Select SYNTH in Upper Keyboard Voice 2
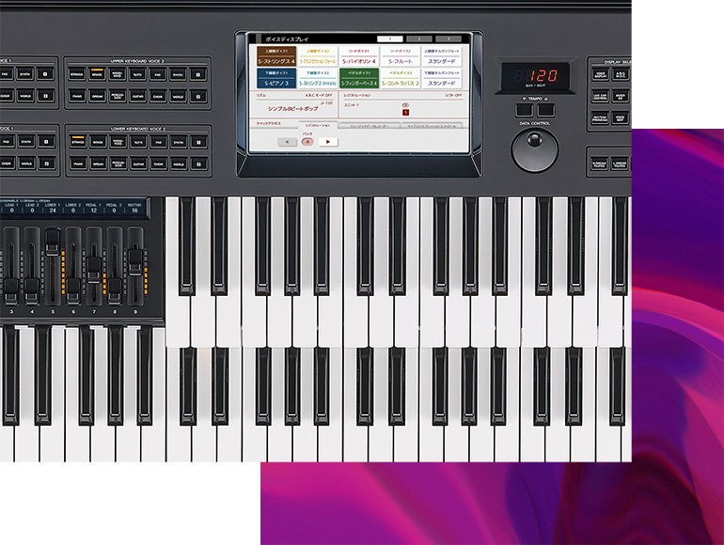The height and width of the screenshot is (545, 724). coord(178,74)
